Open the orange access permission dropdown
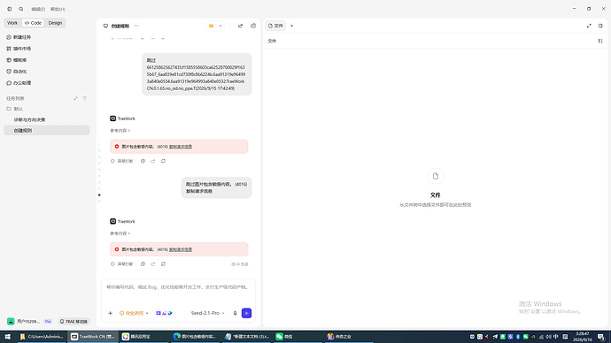This screenshot has height=343, width=611. 134,313
